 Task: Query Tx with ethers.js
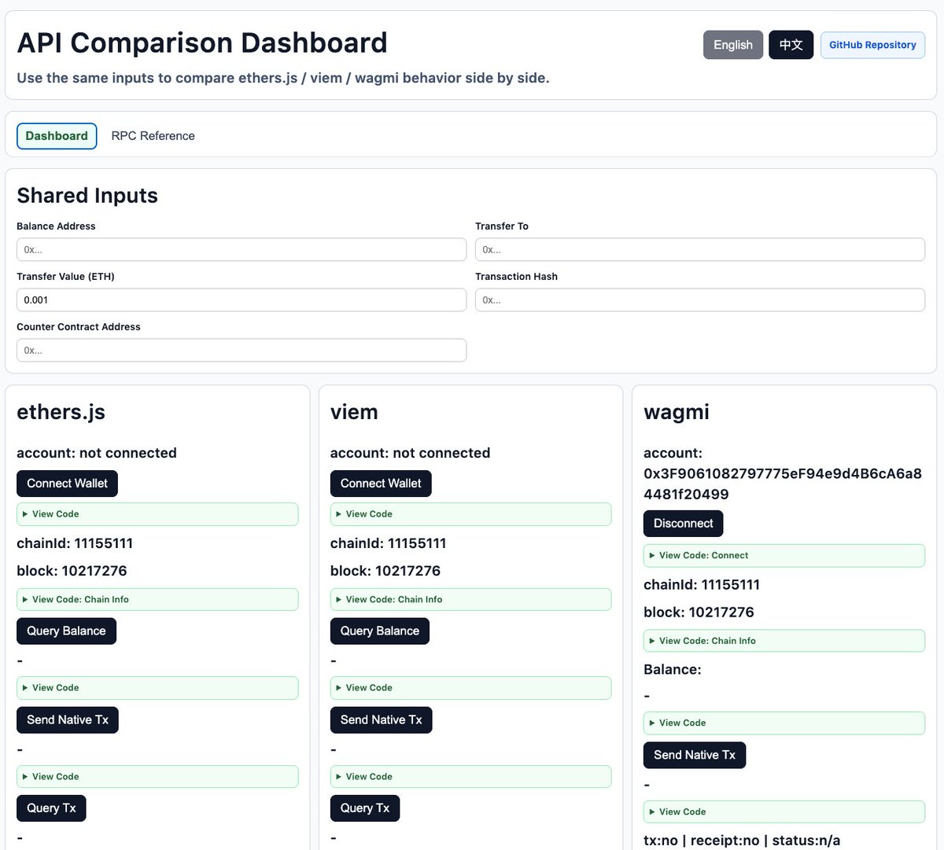(51, 808)
